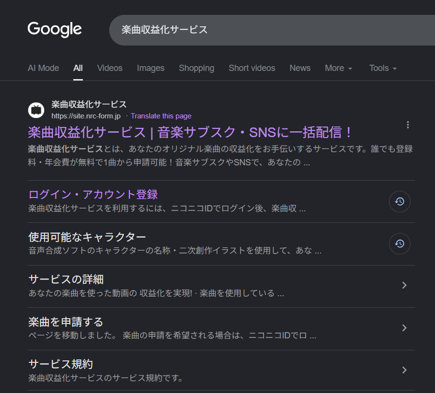Click snippet text 楽曲収益化サービスを利用するには
Screen dimensions: 435x393
95,208
